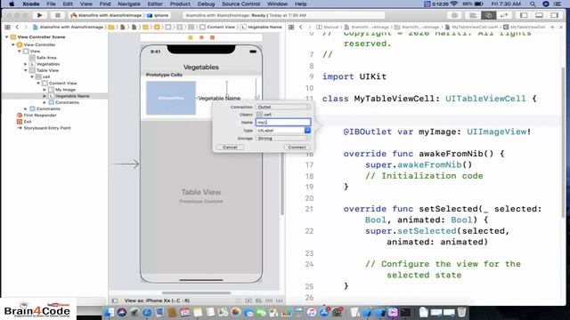The height and width of the screenshot is (320, 570).
Task: Open the Product menu
Action: tap(180, 4)
